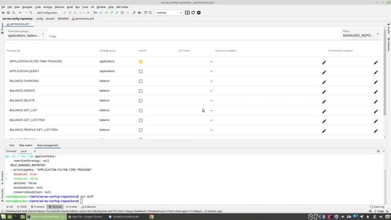
Task: Click the toolbar settings gear icon
Action: (x=199, y=12)
